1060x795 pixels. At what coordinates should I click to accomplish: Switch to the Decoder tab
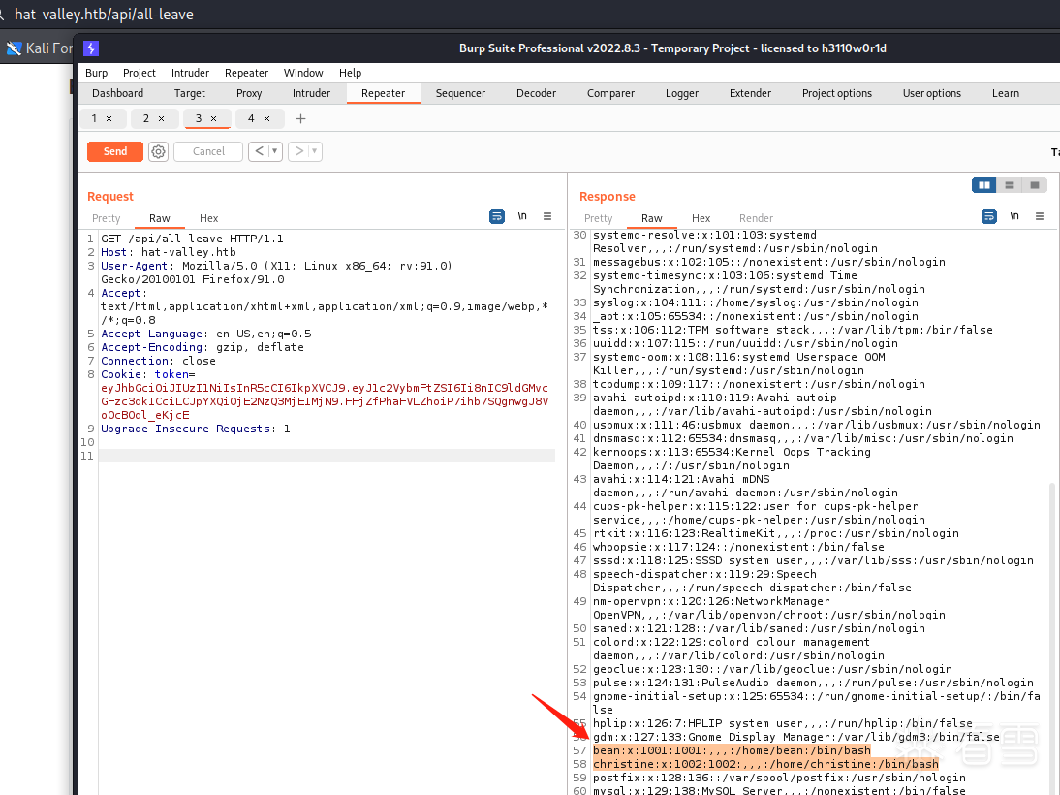click(x=536, y=93)
